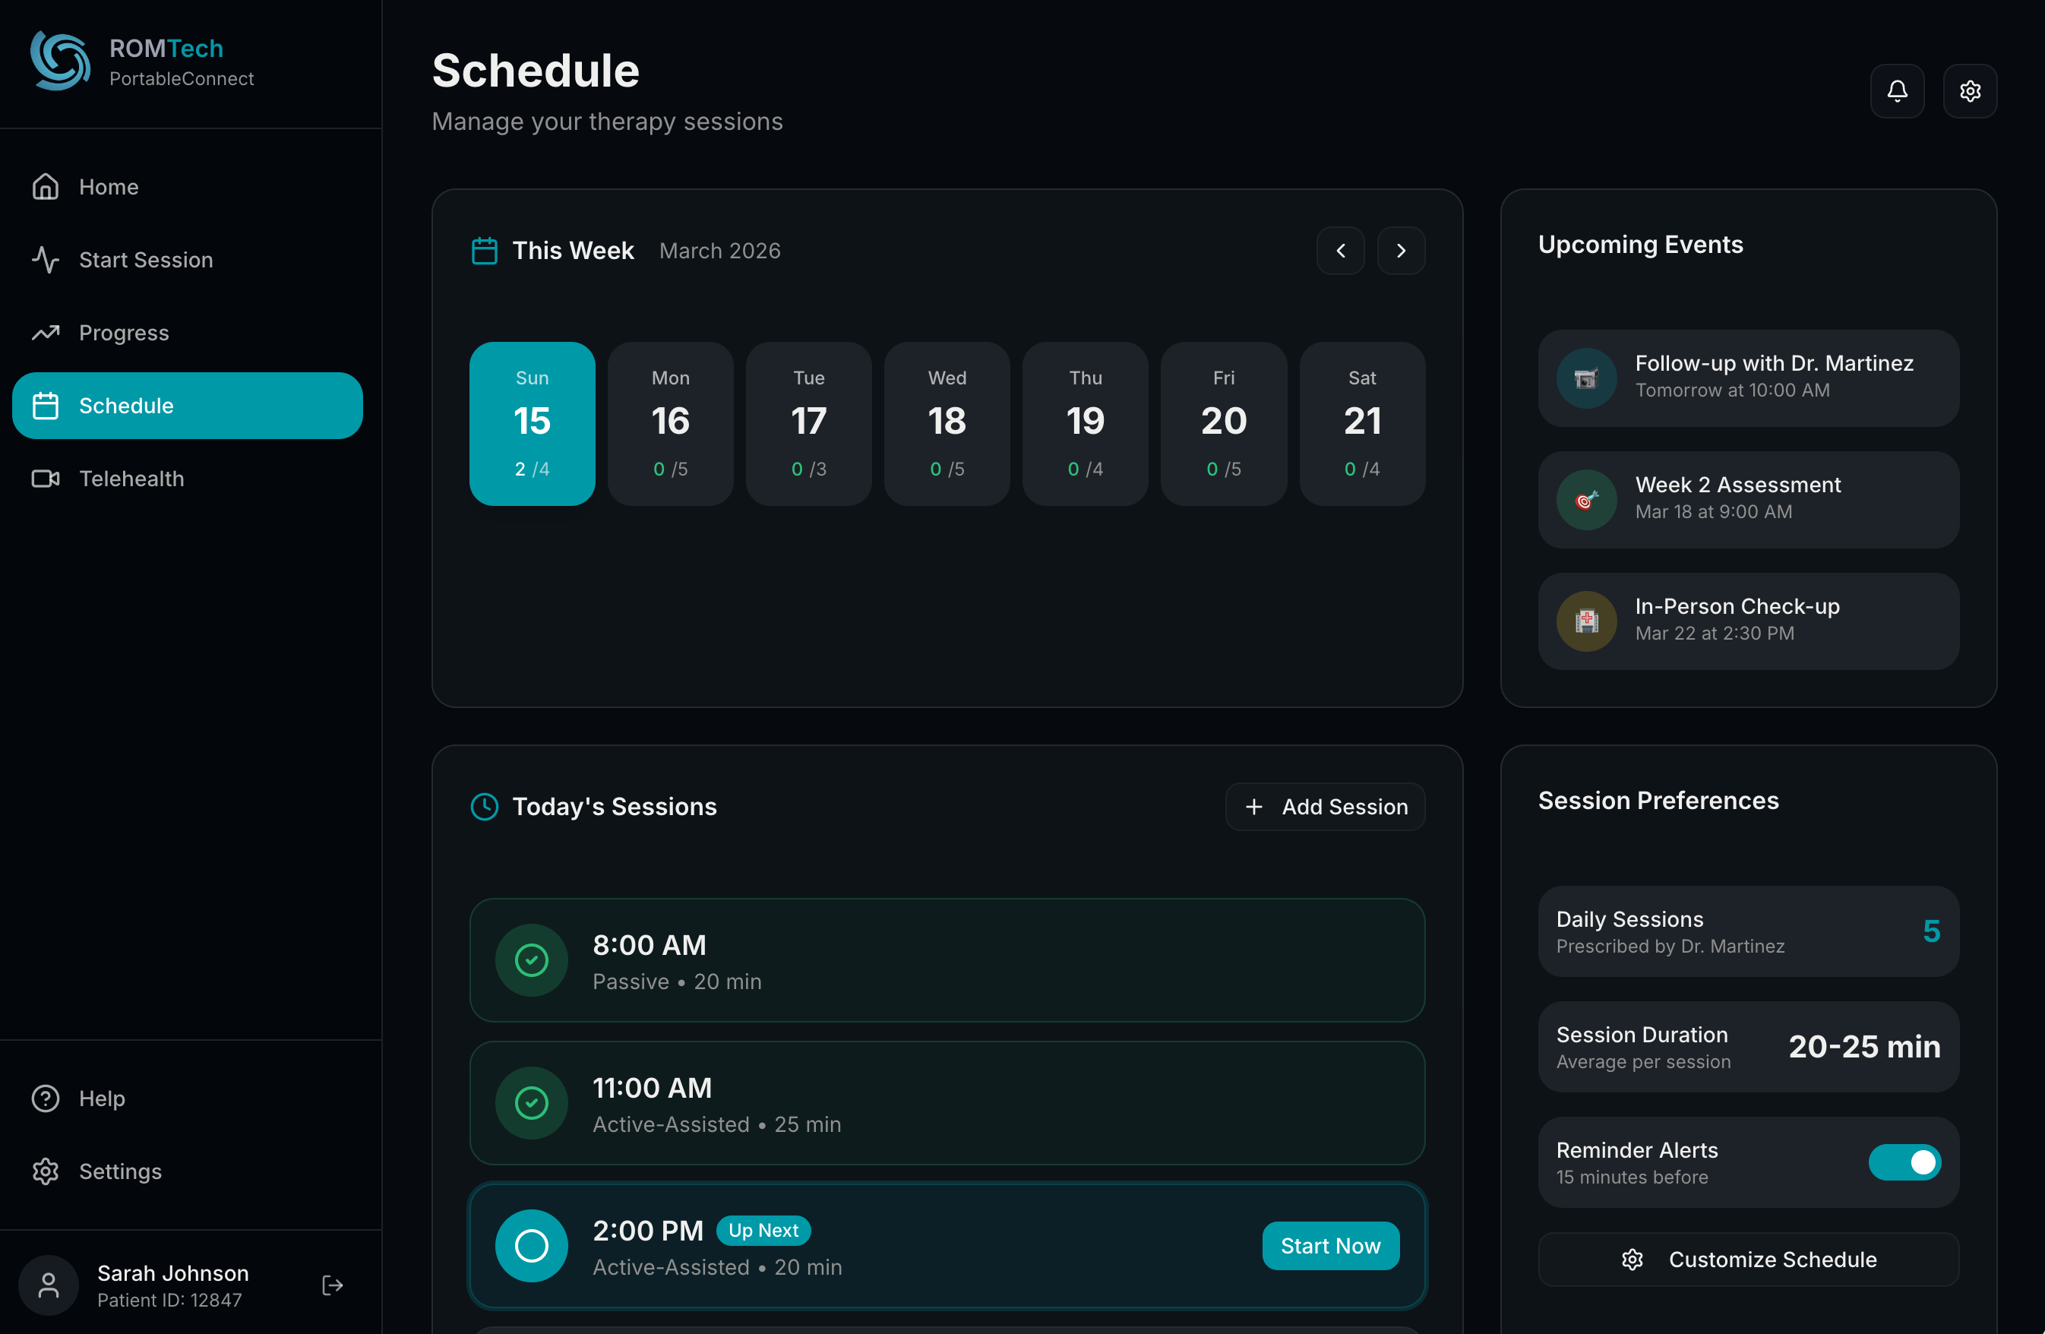Click the Up Next badge

click(x=763, y=1230)
